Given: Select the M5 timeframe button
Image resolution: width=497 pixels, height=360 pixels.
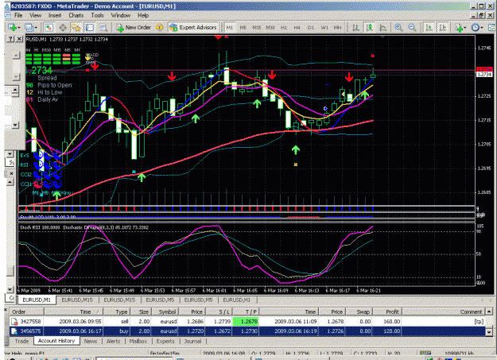Looking at the screenshot, I should coord(243,28).
